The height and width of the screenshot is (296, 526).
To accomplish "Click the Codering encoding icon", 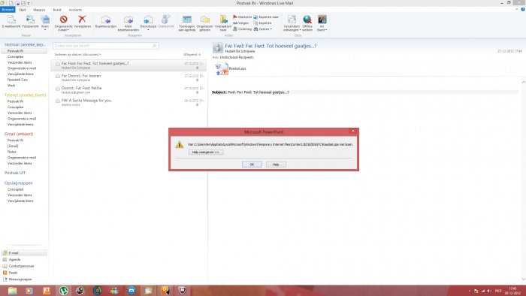I will point(235,29).
